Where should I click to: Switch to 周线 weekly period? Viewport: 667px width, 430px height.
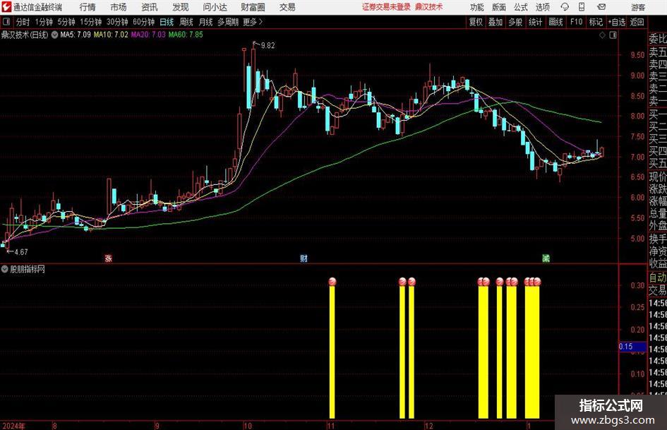(186, 22)
